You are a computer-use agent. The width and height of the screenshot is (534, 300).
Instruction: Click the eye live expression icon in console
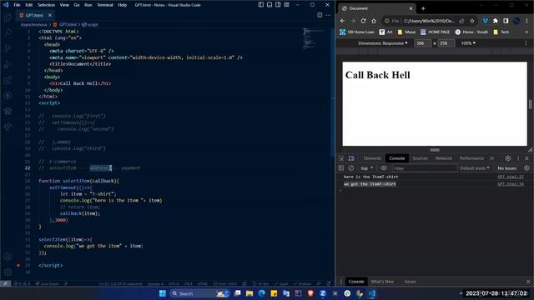(x=384, y=168)
